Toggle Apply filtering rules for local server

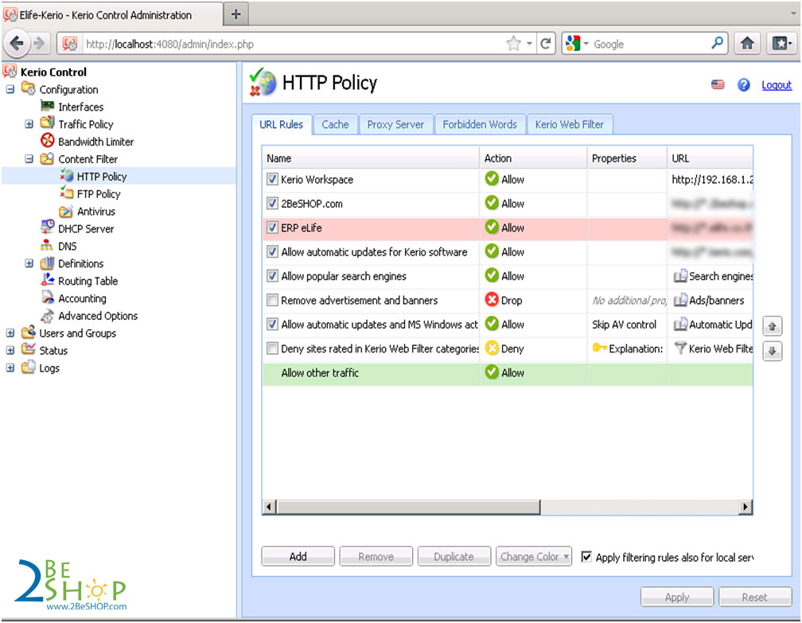click(x=586, y=556)
